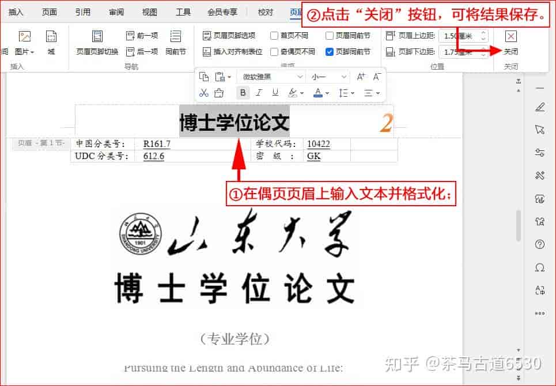This screenshot has width=556, height=386.
Task: Uncheck the 页脚同前节 checkbox
Action: point(330,52)
